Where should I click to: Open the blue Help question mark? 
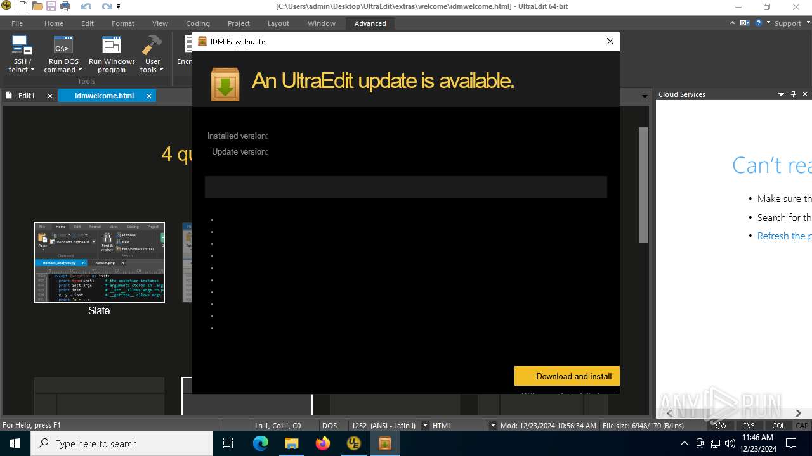pyautogui.click(x=759, y=23)
